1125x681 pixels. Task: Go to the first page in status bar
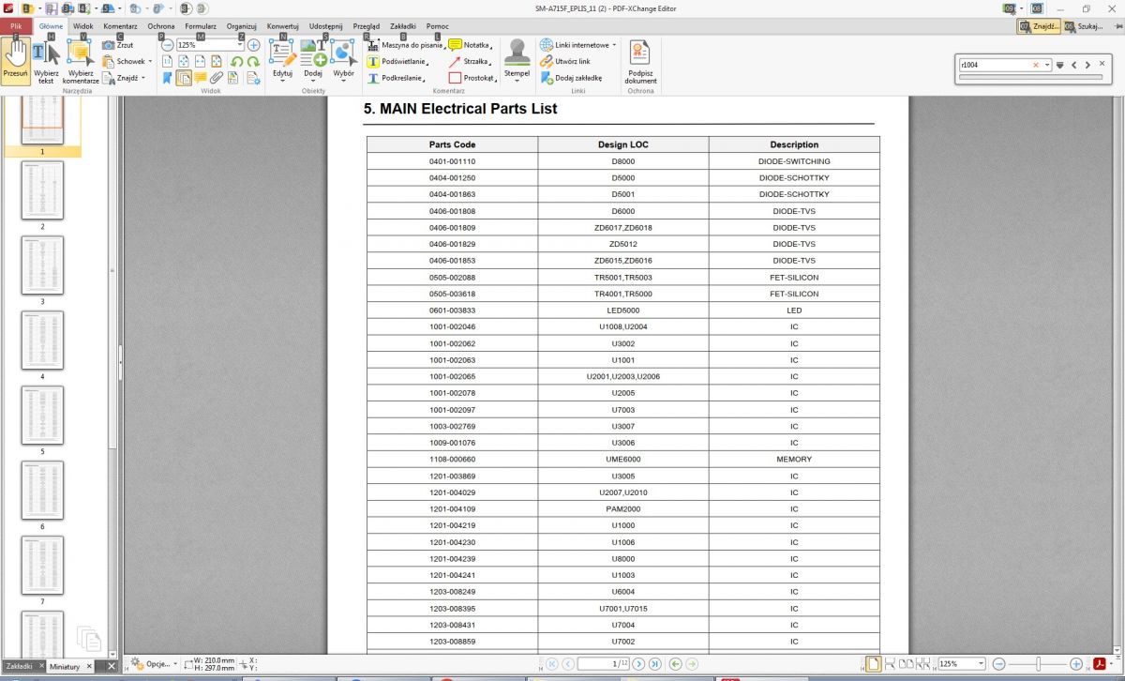coord(550,664)
